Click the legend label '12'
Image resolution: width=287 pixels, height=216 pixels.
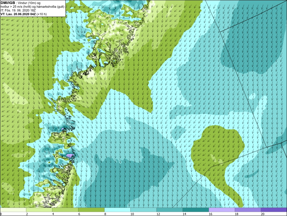tap(158, 214)
